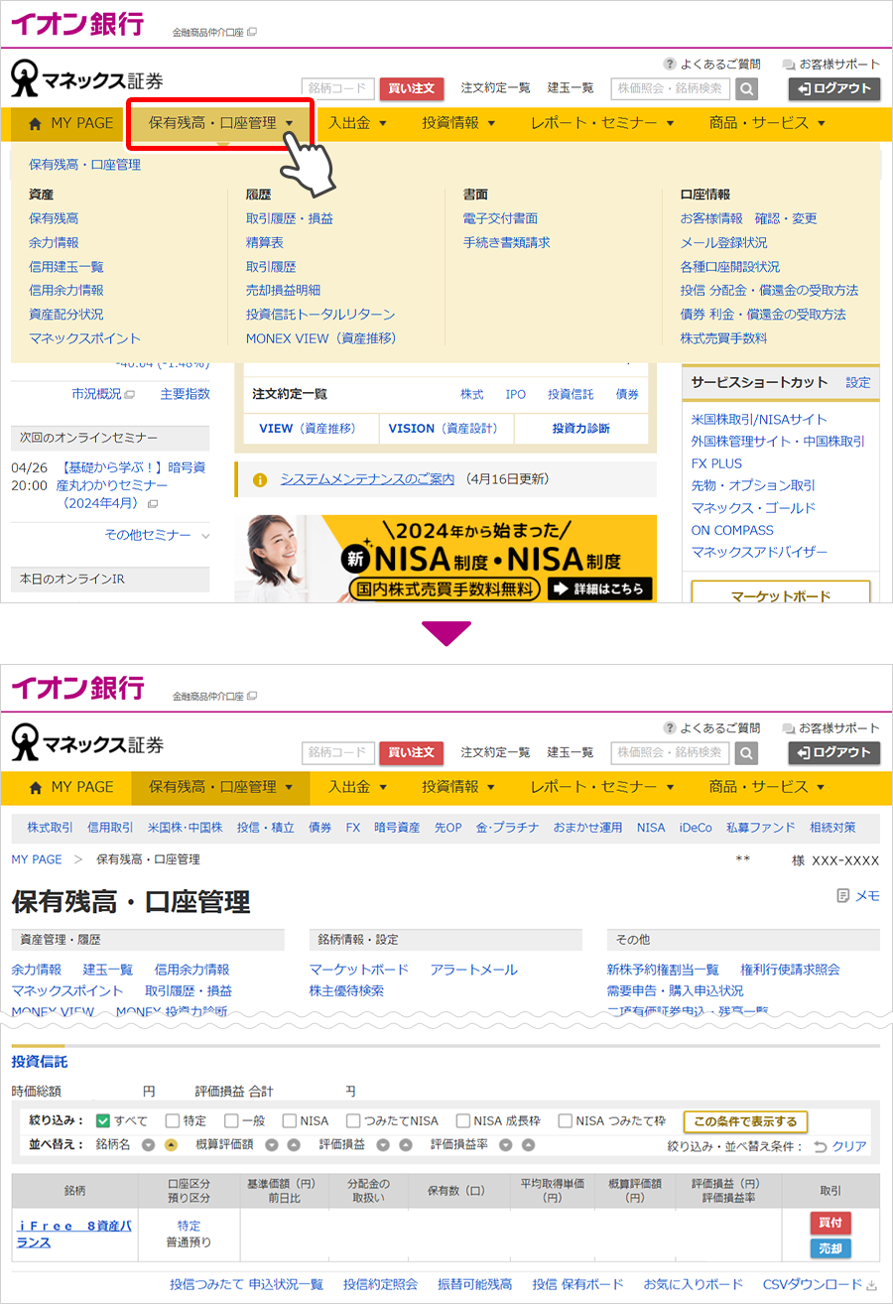The height and width of the screenshot is (1304, 893).
Task: Click the undo arrow icon beside クリア
Action: click(x=820, y=1146)
